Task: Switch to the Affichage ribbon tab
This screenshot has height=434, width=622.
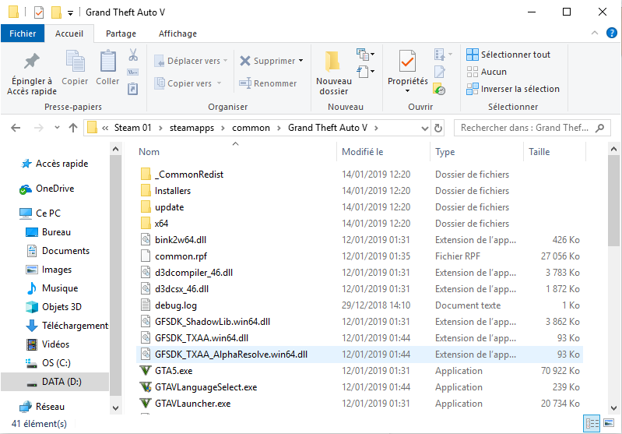Action: pos(177,34)
